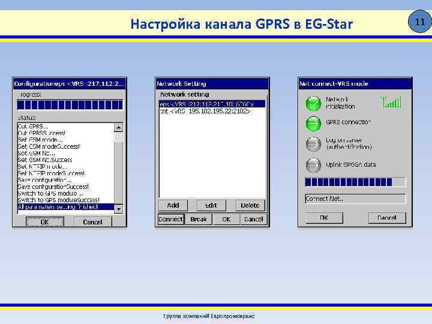Image resolution: width=432 pixels, height=324 pixels.
Task: Click the 'GPRS connection' label
Action: coord(348,122)
